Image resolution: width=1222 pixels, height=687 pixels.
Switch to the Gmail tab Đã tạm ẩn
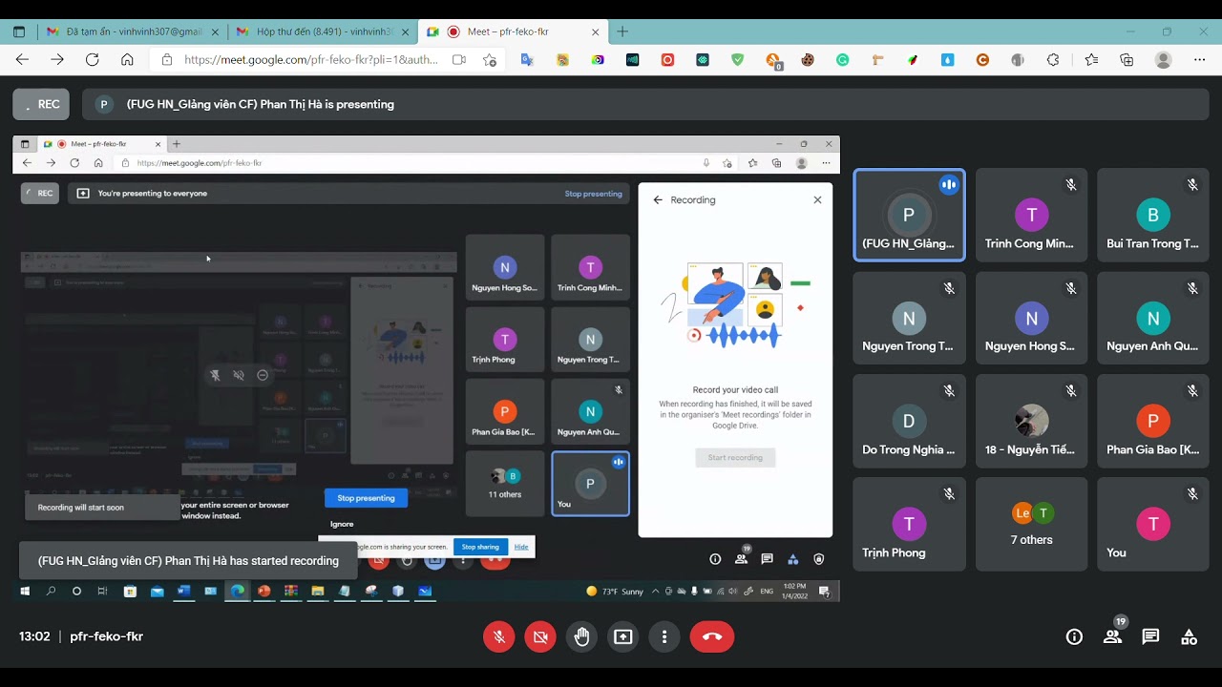click(x=133, y=31)
